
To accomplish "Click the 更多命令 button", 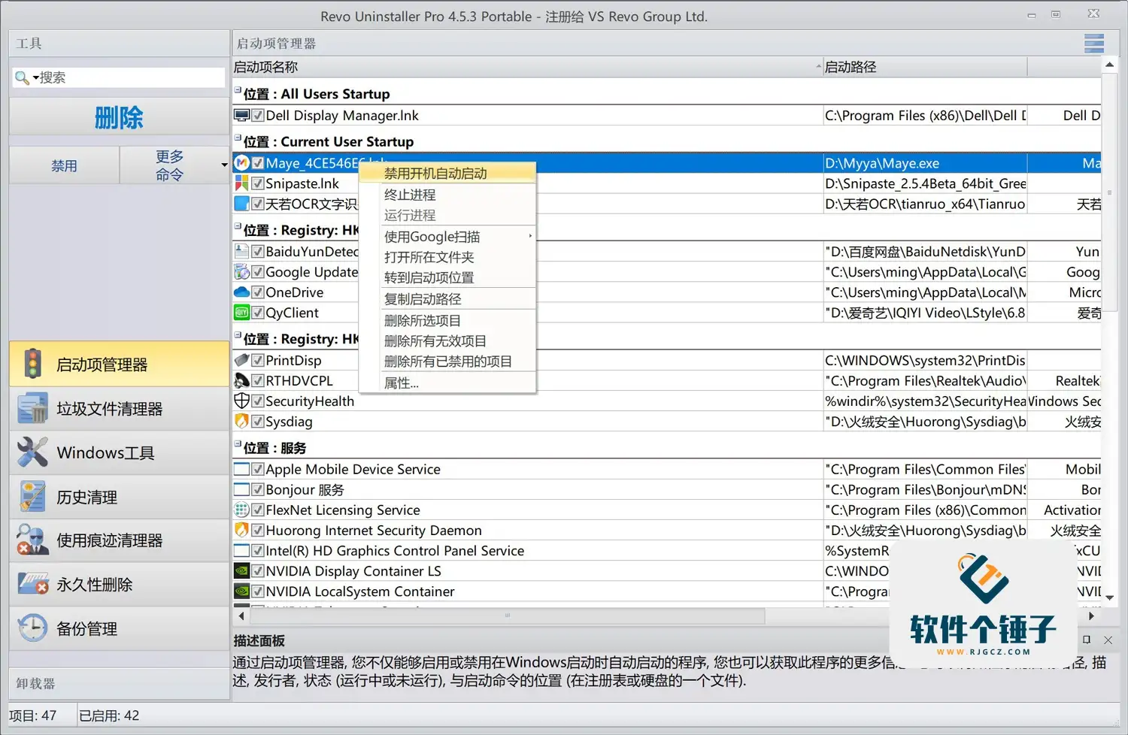I will pyautogui.click(x=169, y=165).
